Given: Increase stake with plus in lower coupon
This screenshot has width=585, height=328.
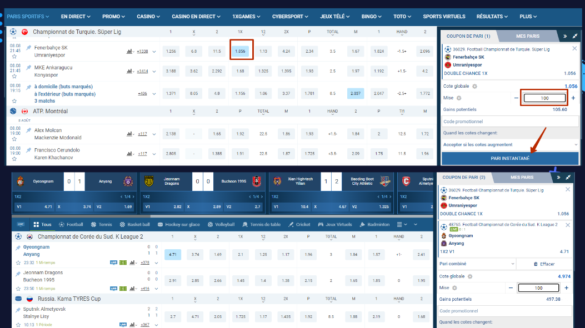Looking at the screenshot, I should (x=566, y=287).
